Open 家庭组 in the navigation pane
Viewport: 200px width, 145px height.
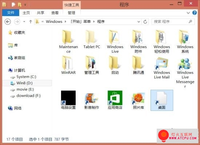(x=17, y=58)
